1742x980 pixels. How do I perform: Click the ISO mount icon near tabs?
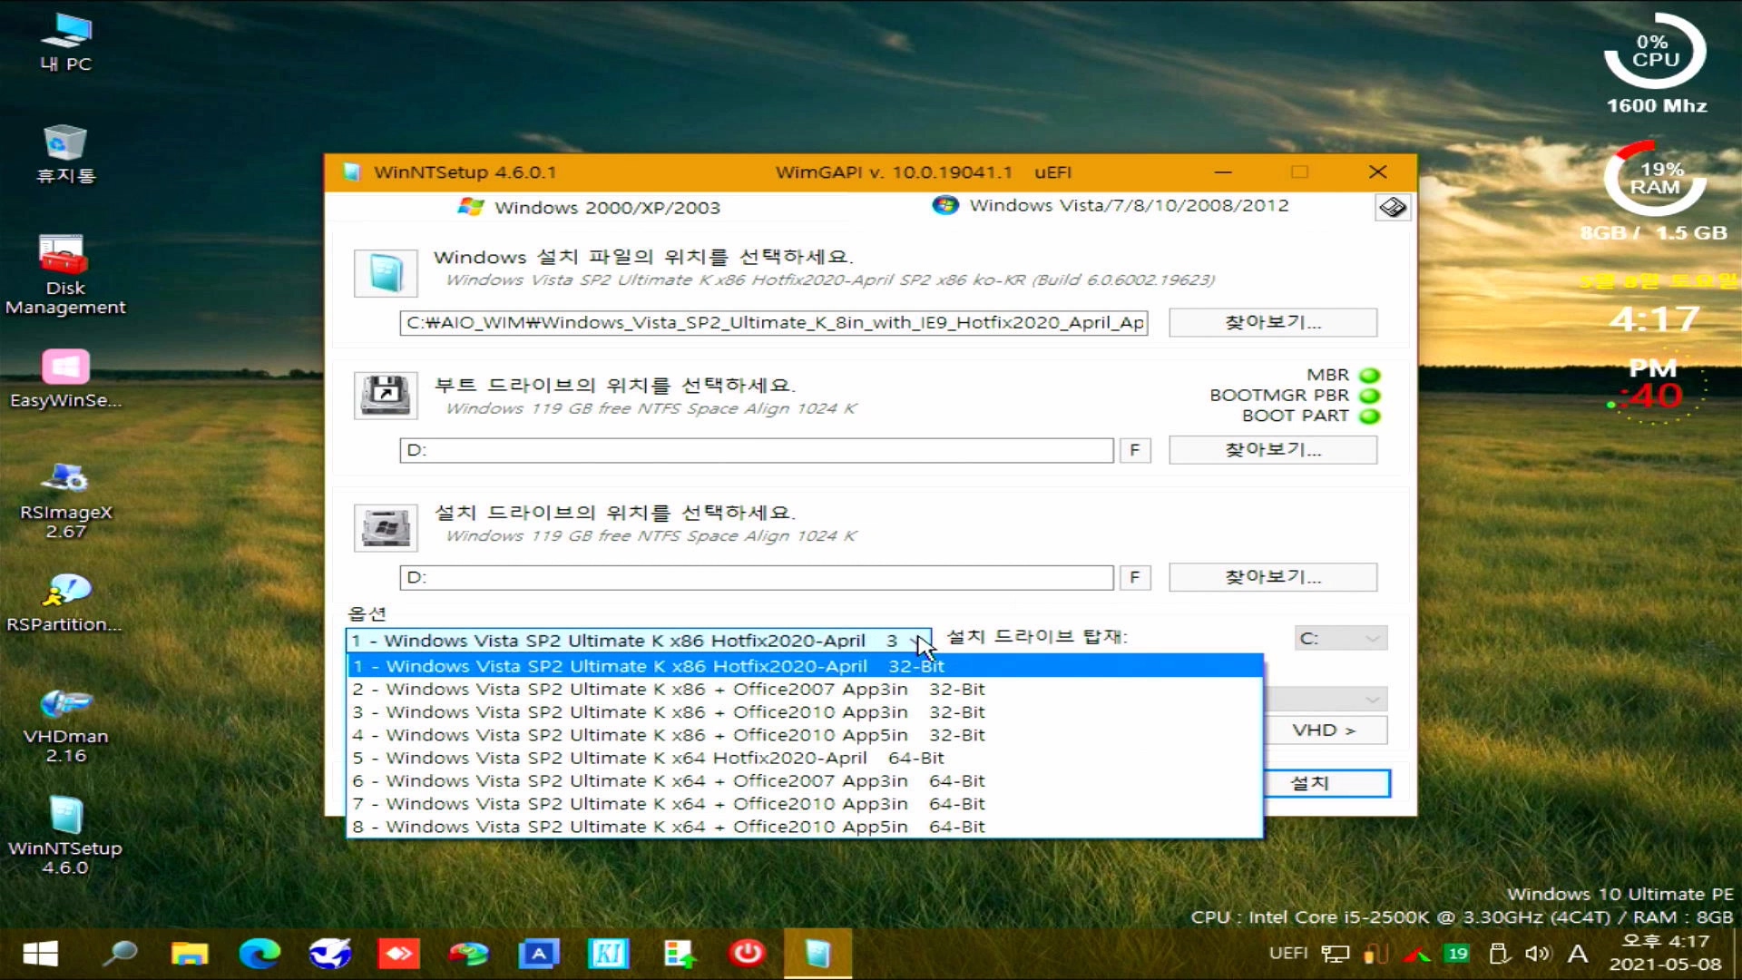pyautogui.click(x=1393, y=208)
